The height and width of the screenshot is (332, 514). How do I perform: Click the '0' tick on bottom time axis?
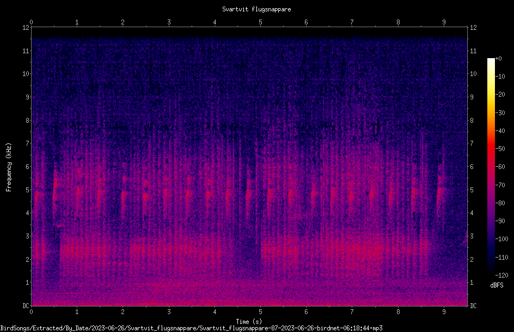[31, 312]
